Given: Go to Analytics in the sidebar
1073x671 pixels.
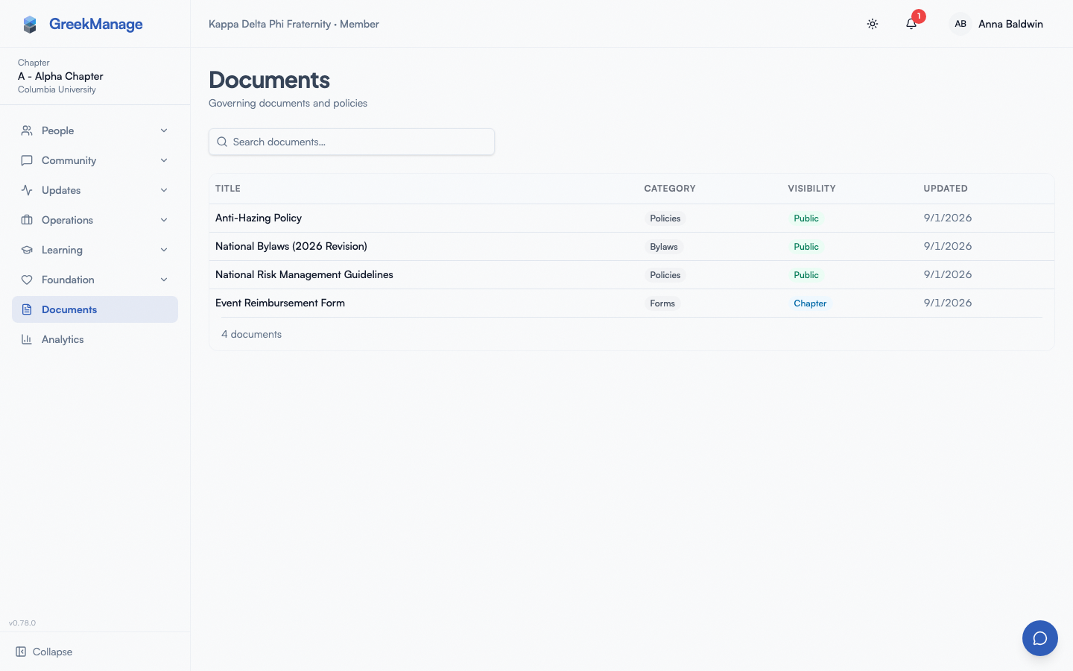Looking at the screenshot, I should click(x=95, y=339).
